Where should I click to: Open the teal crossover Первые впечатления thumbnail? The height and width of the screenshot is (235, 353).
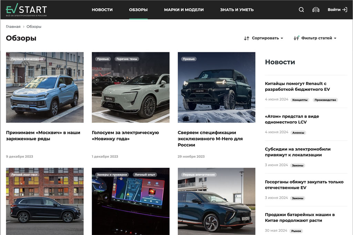coord(216,201)
